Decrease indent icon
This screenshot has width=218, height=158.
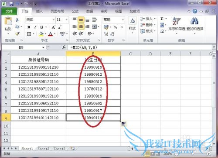pos(75,34)
